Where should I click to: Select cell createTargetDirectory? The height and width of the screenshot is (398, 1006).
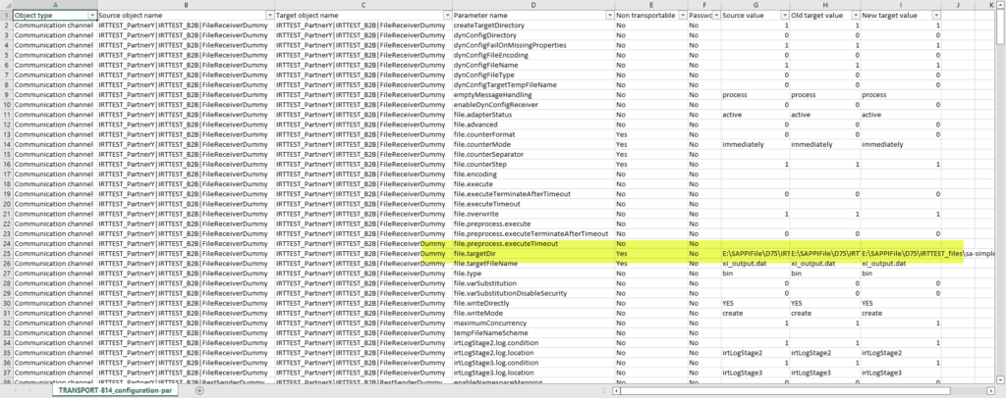(x=533, y=25)
